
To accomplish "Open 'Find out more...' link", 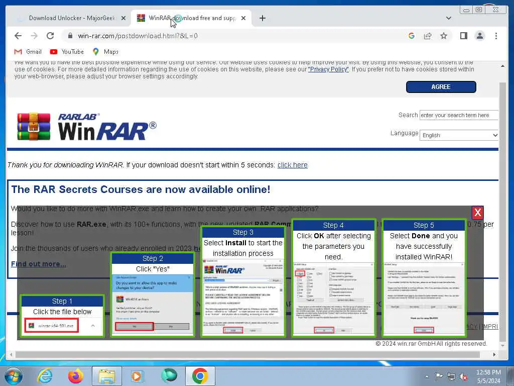I will click(x=38, y=264).
